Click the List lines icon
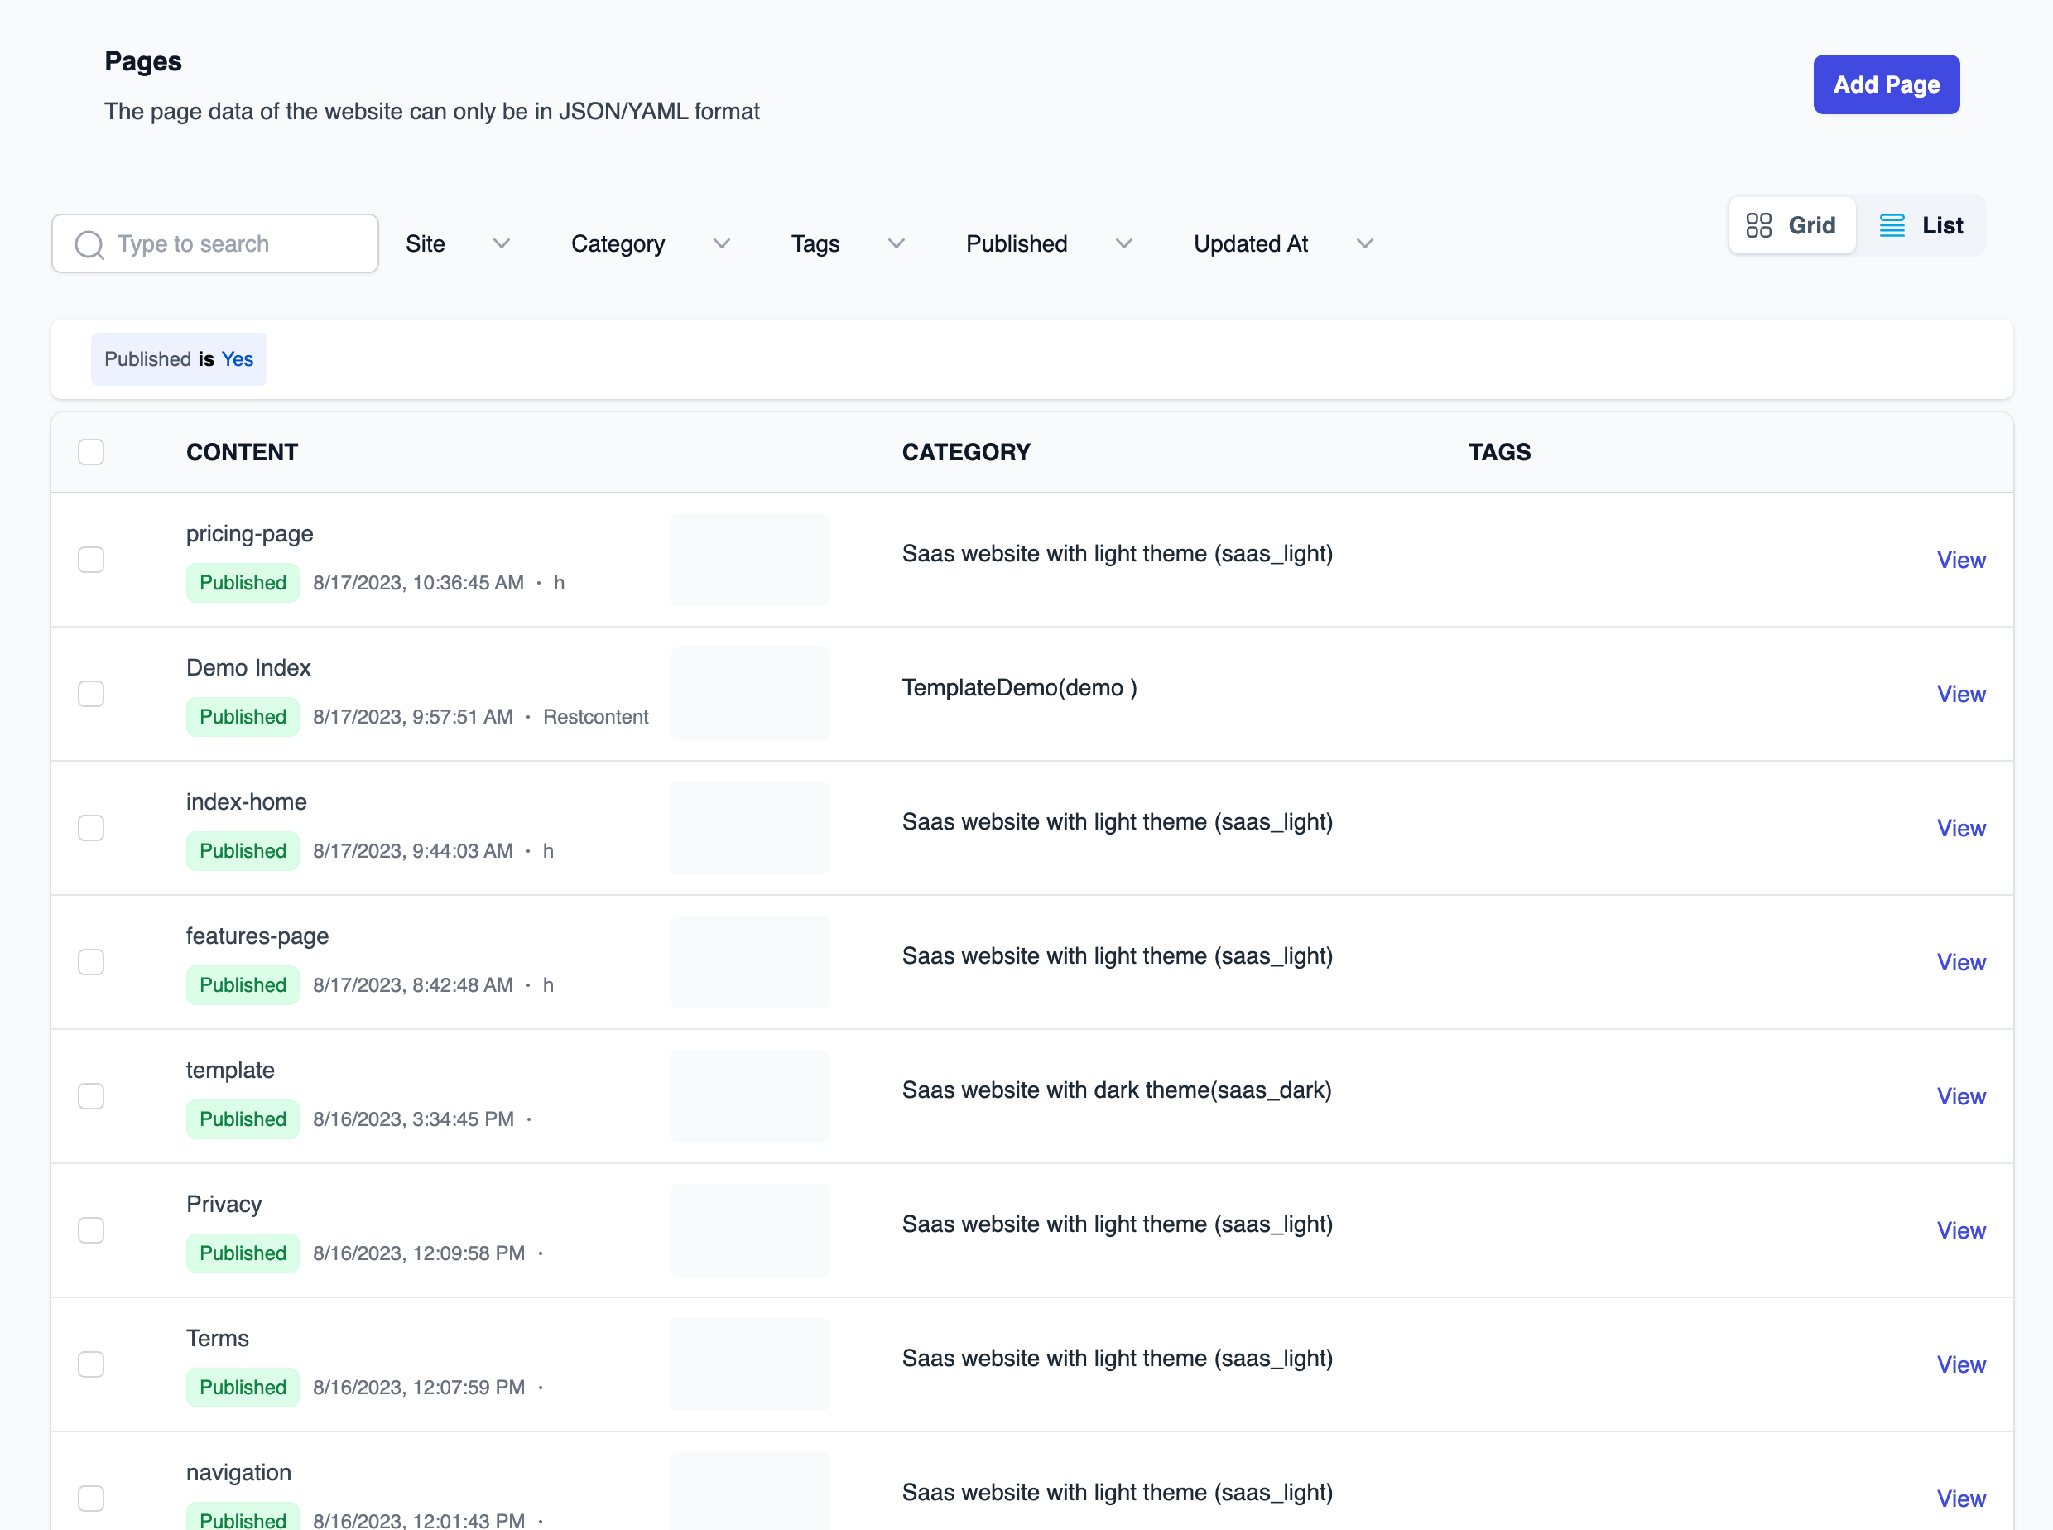Screen dimensions: 2053x1530 pyautogui.click(x=1891, y=225)
